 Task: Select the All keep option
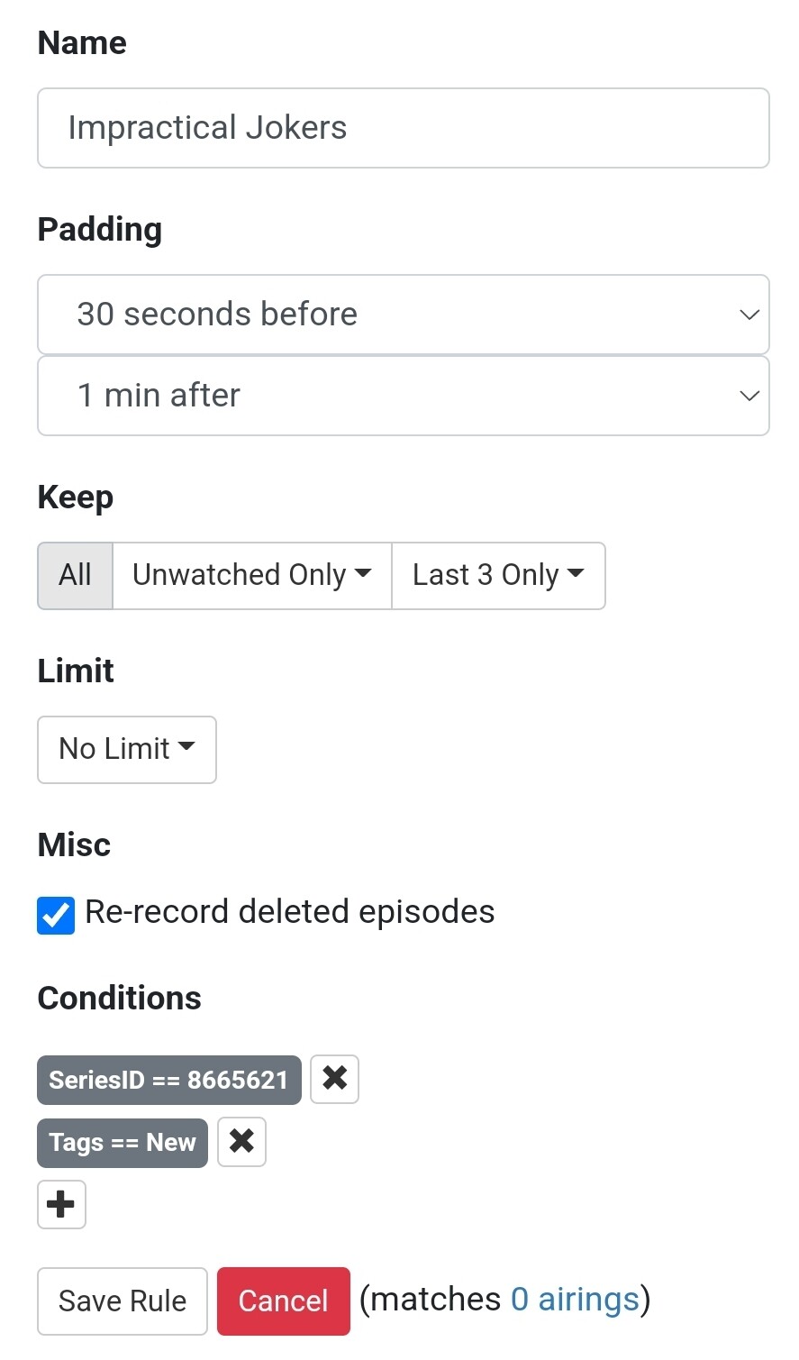click(75, 575)
